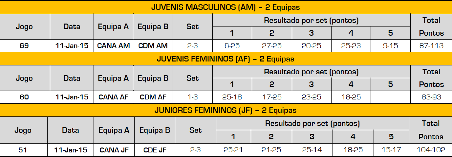Click the 15-17 fifth set result
The image size is (452, 157).
(391, 150)
